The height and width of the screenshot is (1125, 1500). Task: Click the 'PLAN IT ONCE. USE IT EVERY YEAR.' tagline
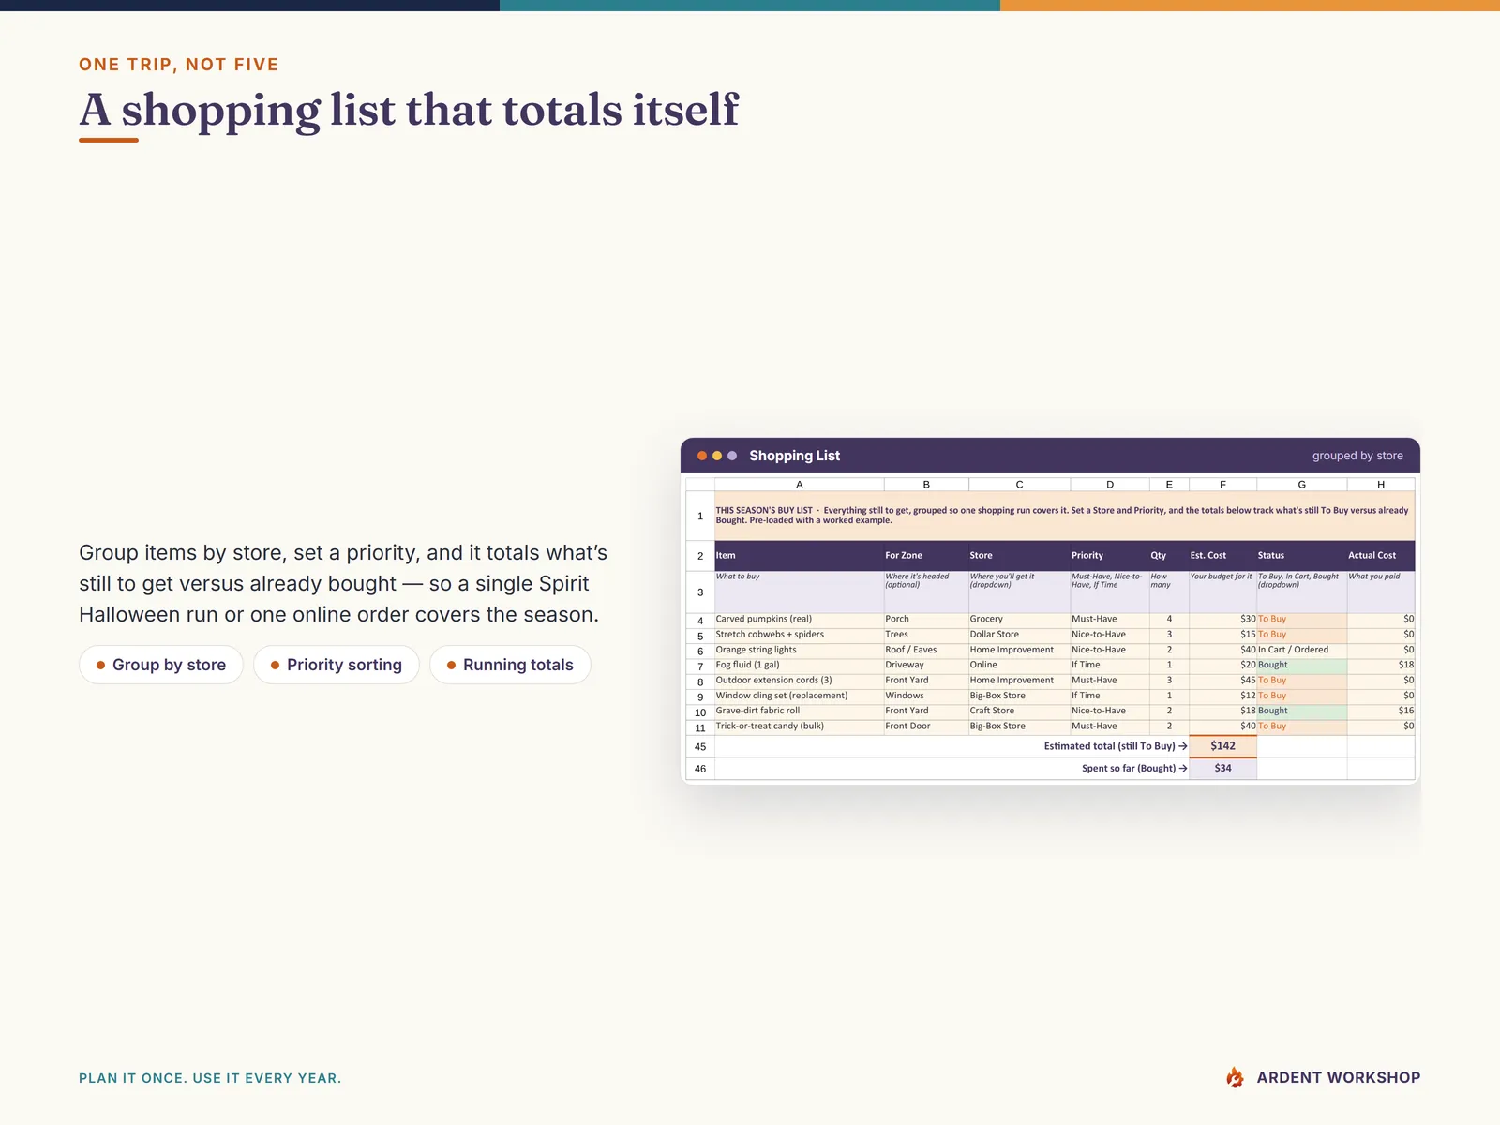tap(210, 1078)
